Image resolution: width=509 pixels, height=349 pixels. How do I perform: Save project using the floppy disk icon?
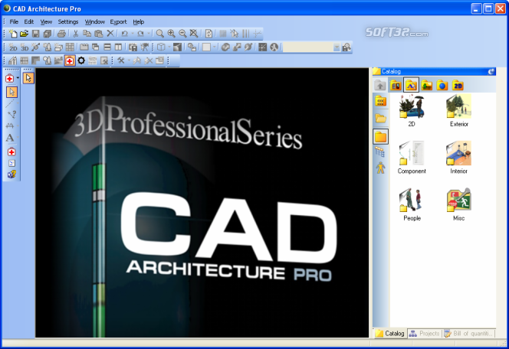pos(36,34)
